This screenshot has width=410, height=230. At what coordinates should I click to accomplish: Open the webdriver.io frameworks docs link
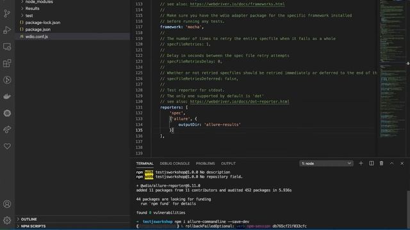point(237,4)
